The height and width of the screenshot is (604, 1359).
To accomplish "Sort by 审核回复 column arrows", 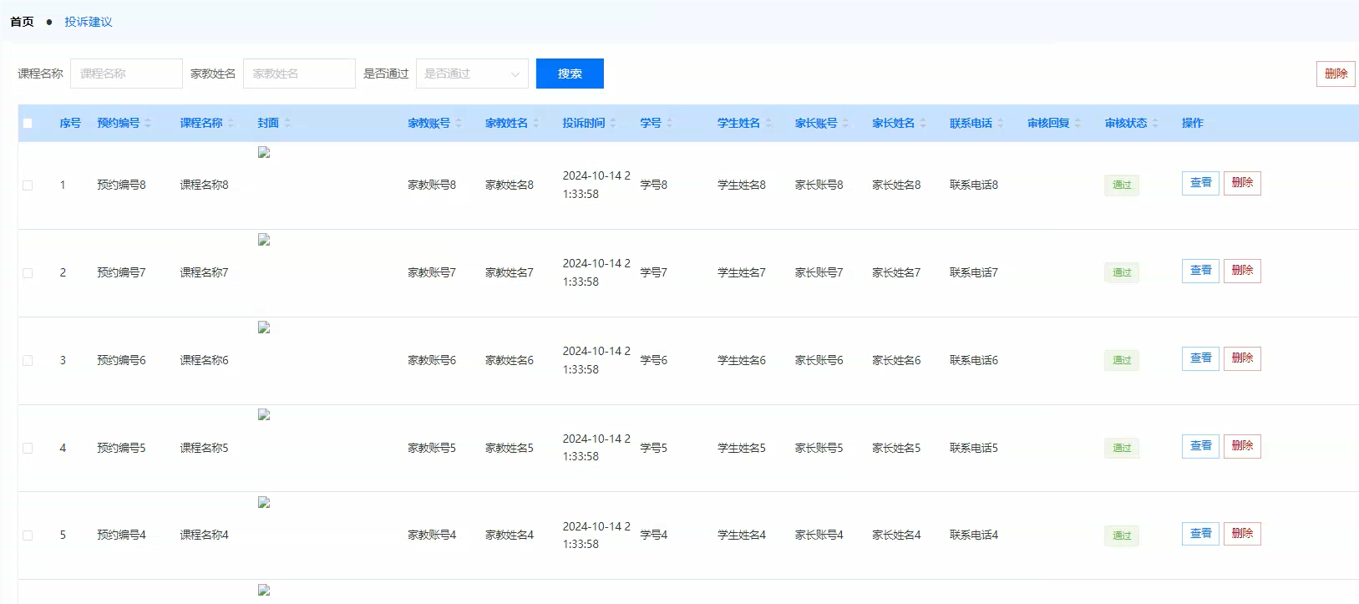I will tap(1078, 123).
